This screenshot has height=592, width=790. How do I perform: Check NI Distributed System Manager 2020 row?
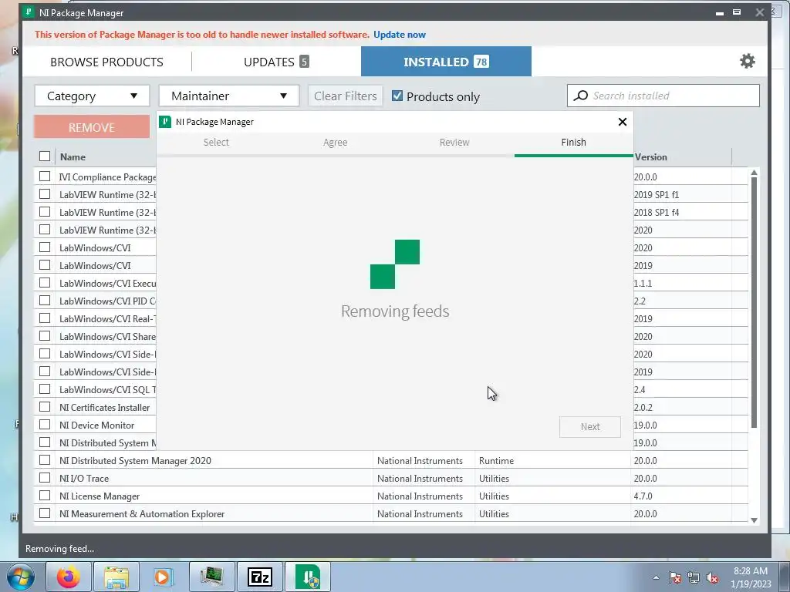pos(45,460)
